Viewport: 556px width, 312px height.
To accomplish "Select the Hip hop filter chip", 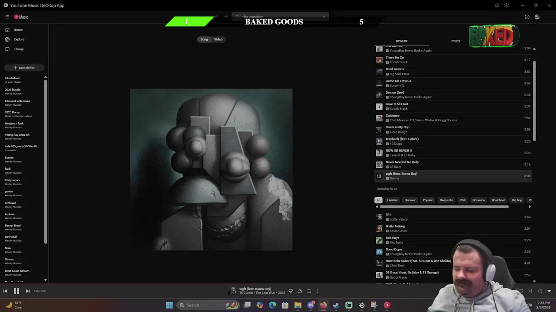I will pyautogui.click(x=516, y=200).
